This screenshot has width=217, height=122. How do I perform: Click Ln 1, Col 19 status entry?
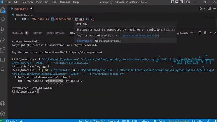92,121
